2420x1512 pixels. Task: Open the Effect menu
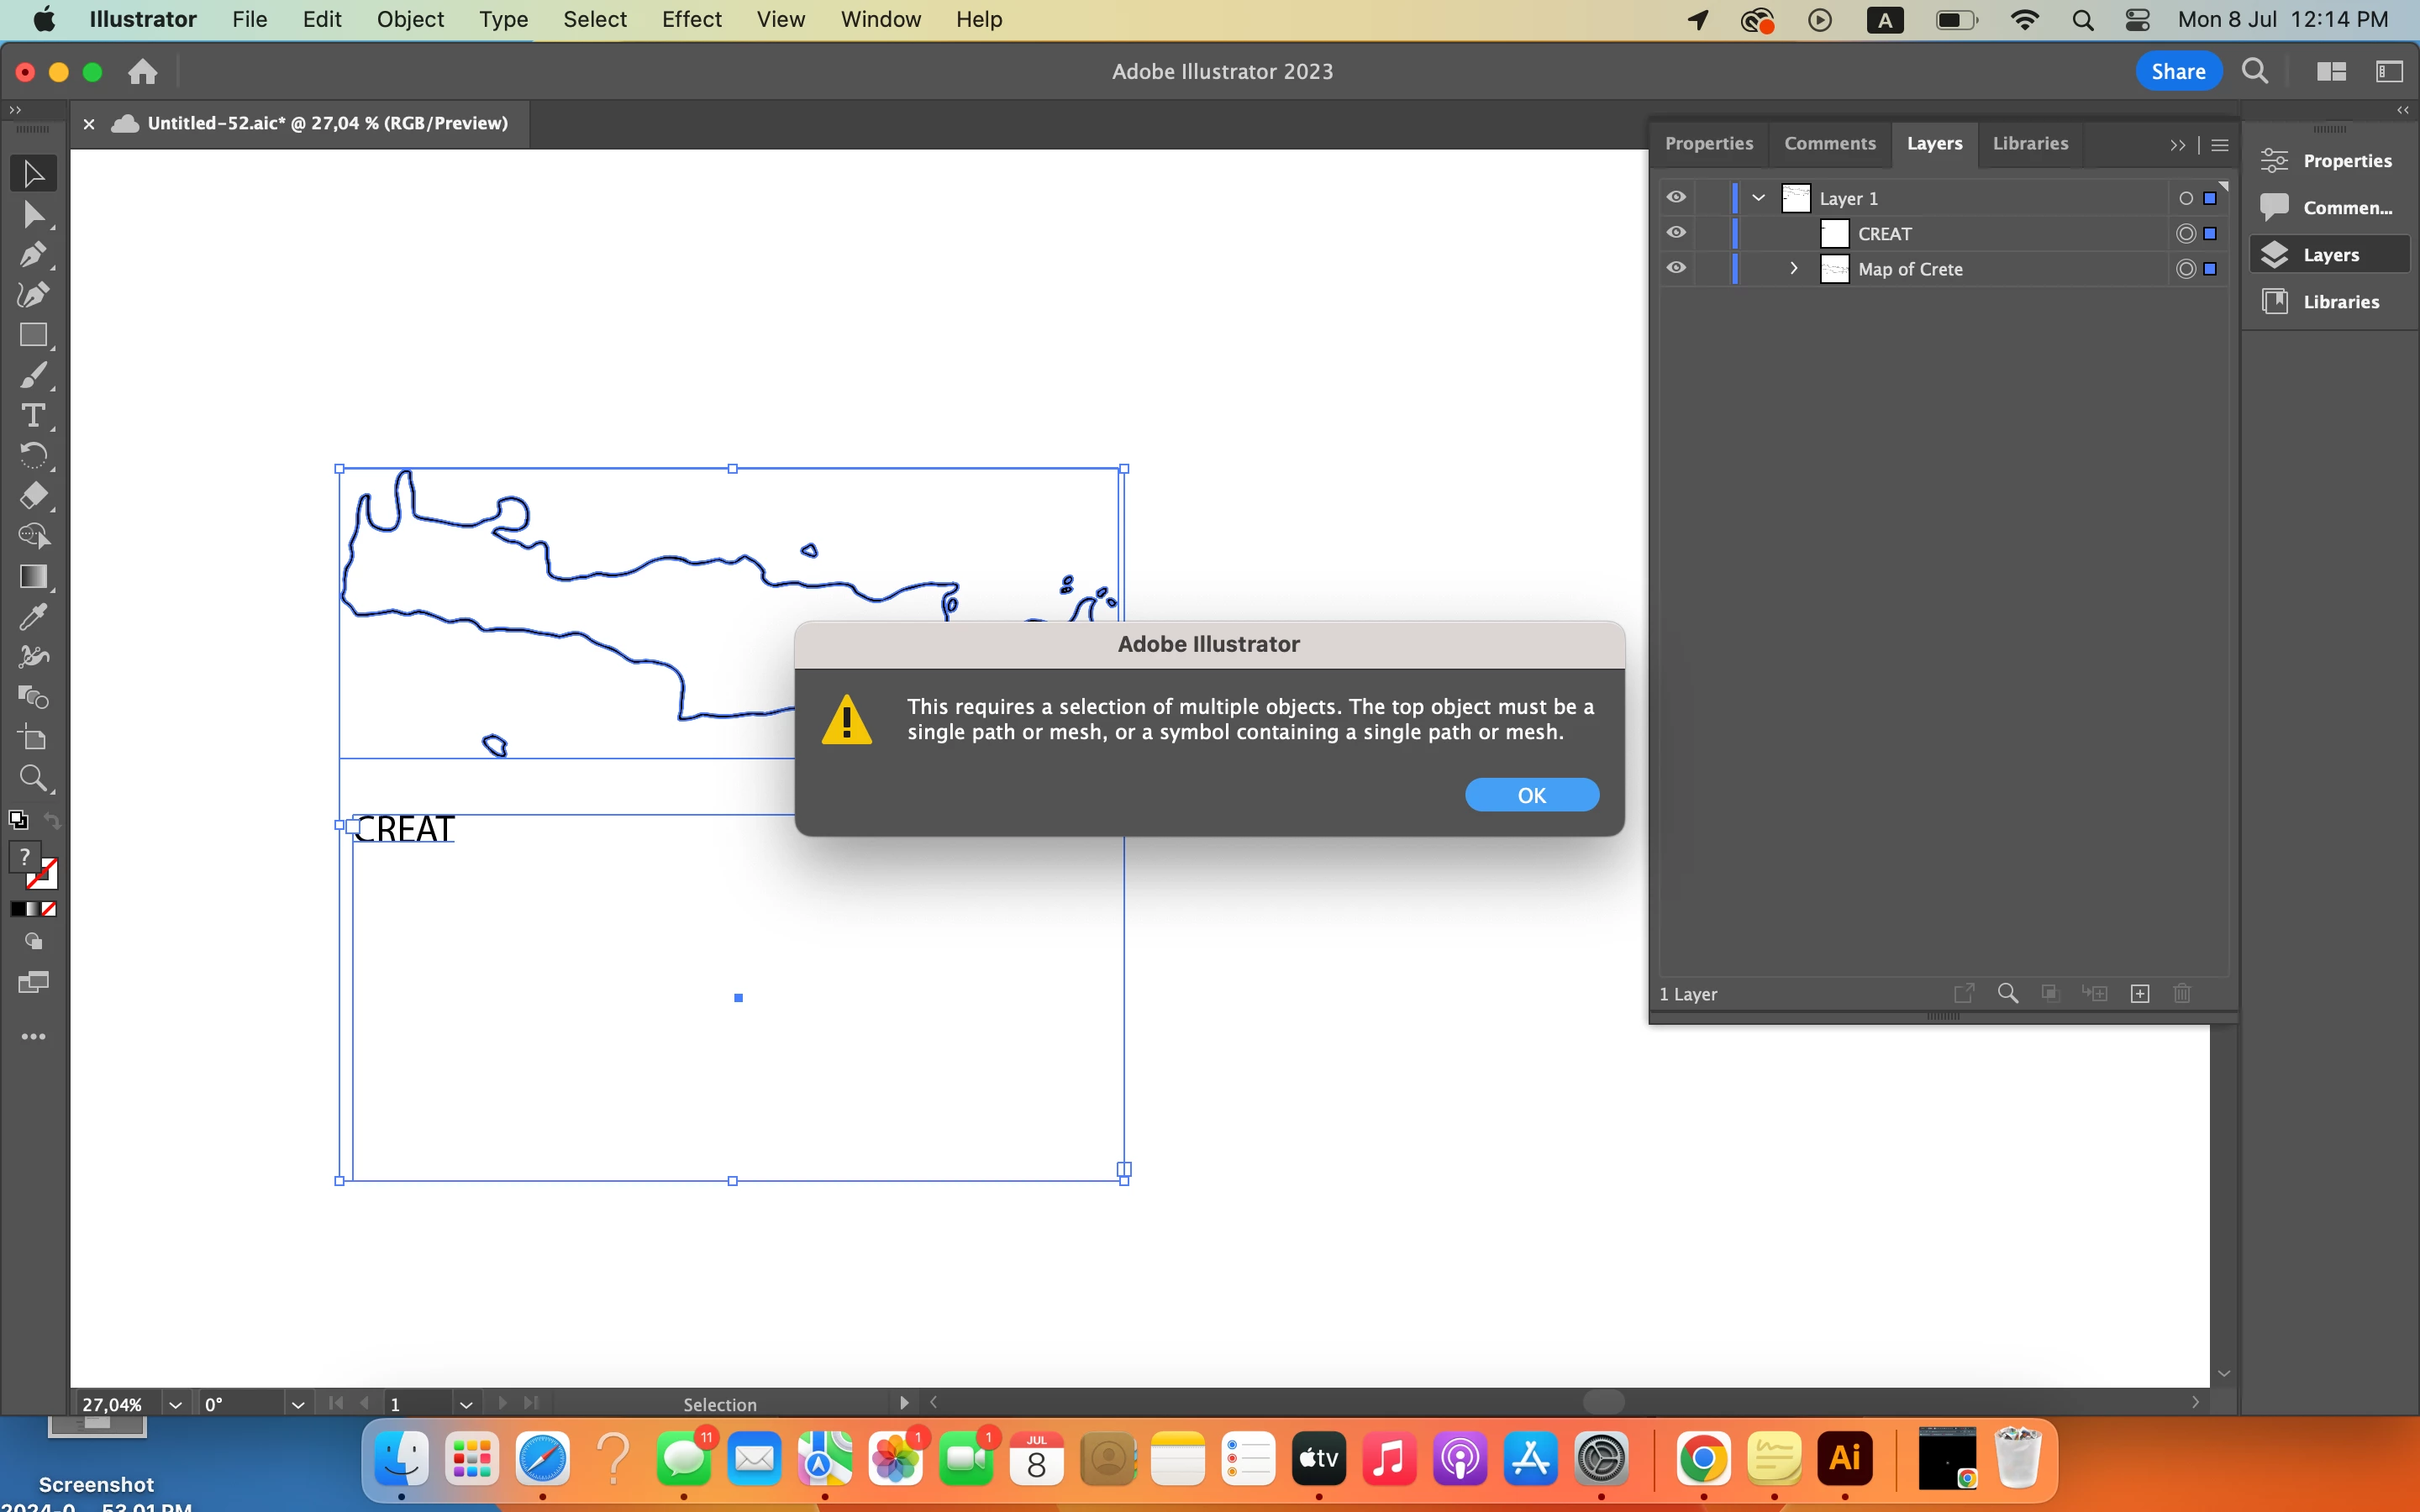point(691,19)
